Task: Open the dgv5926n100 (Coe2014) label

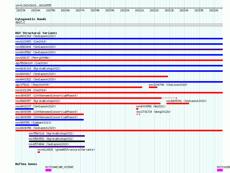Action: click(x=32, y=63)
